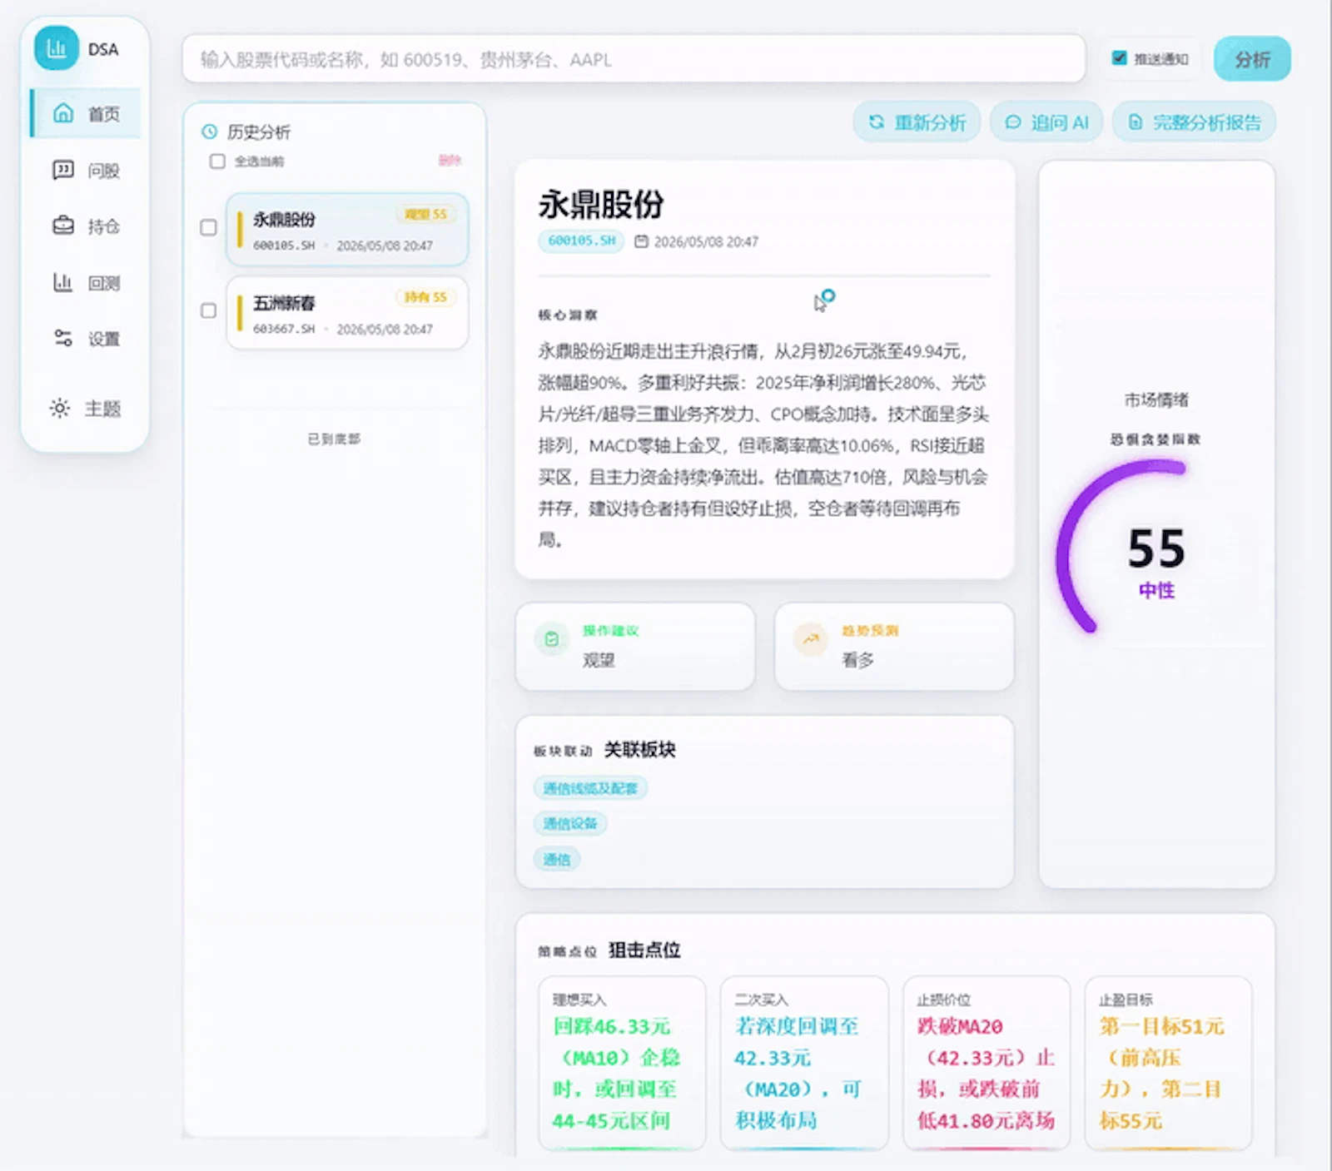The width and height of the screenshot is (1332, 1171).
Task: Click the 删除 link in history panel
Action: coord(450,160)
